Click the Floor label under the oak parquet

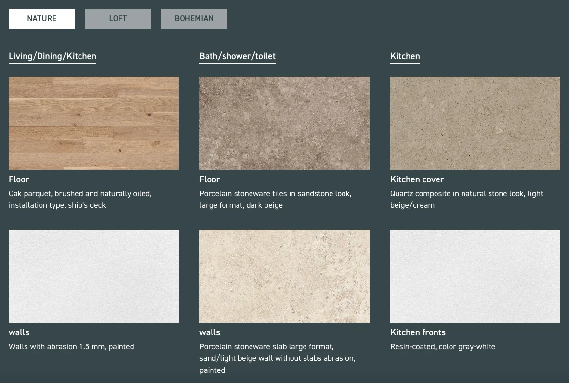(19, 179)
